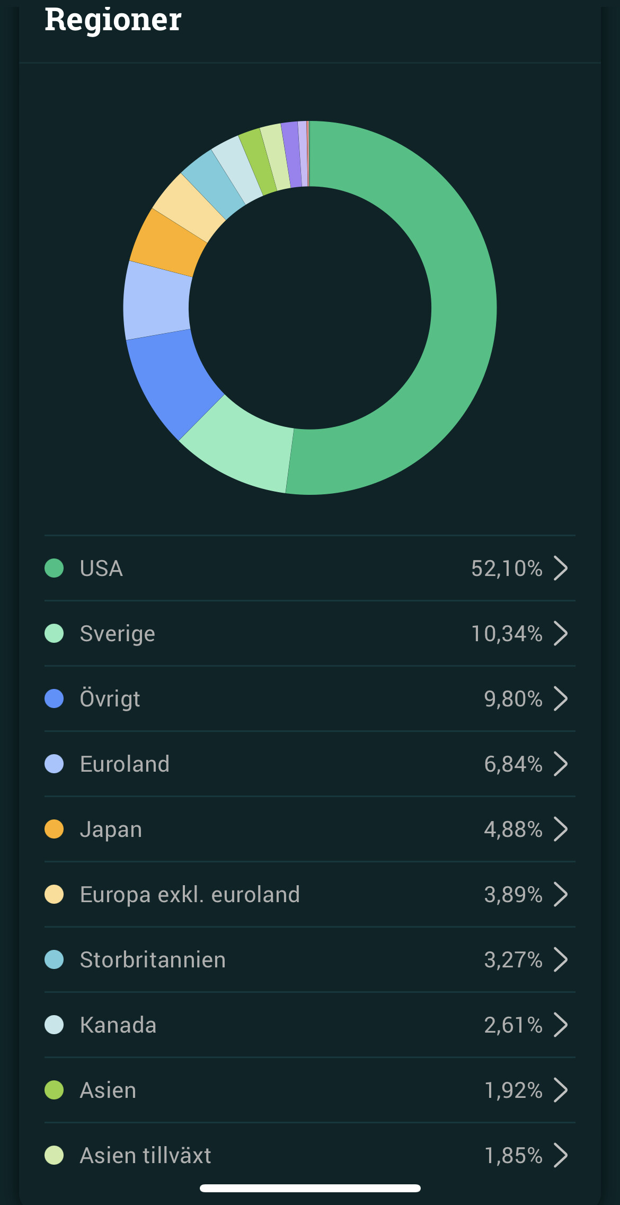Tap the Japan row arrow icon
620x1205 pixels.
click(x=561, y=829)
